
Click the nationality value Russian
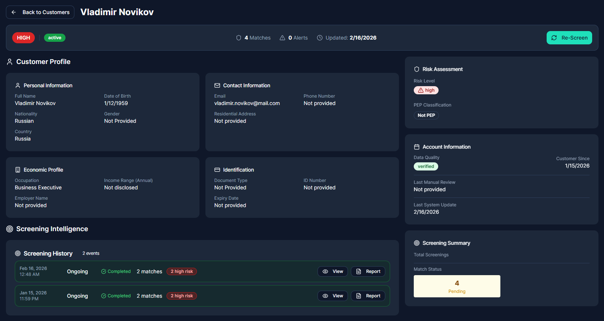[24, 121]
